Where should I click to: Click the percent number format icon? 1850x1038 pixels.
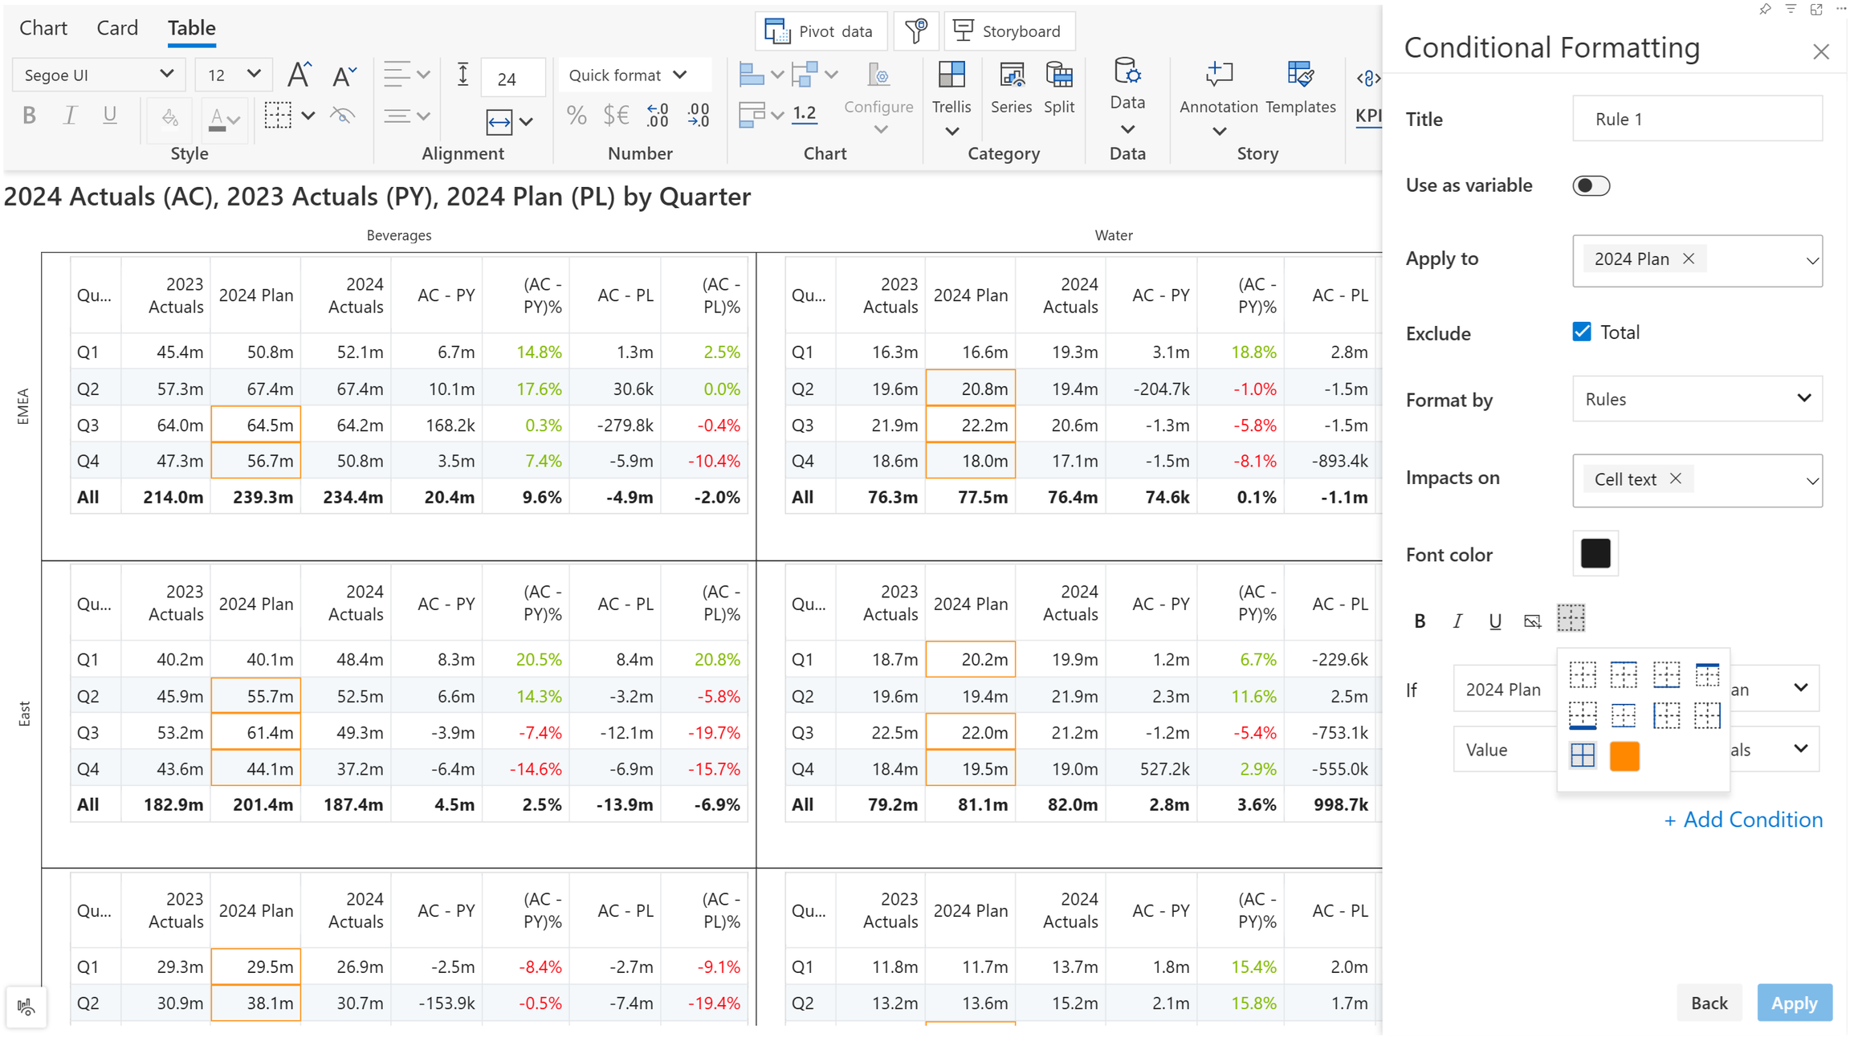(576, 116)
